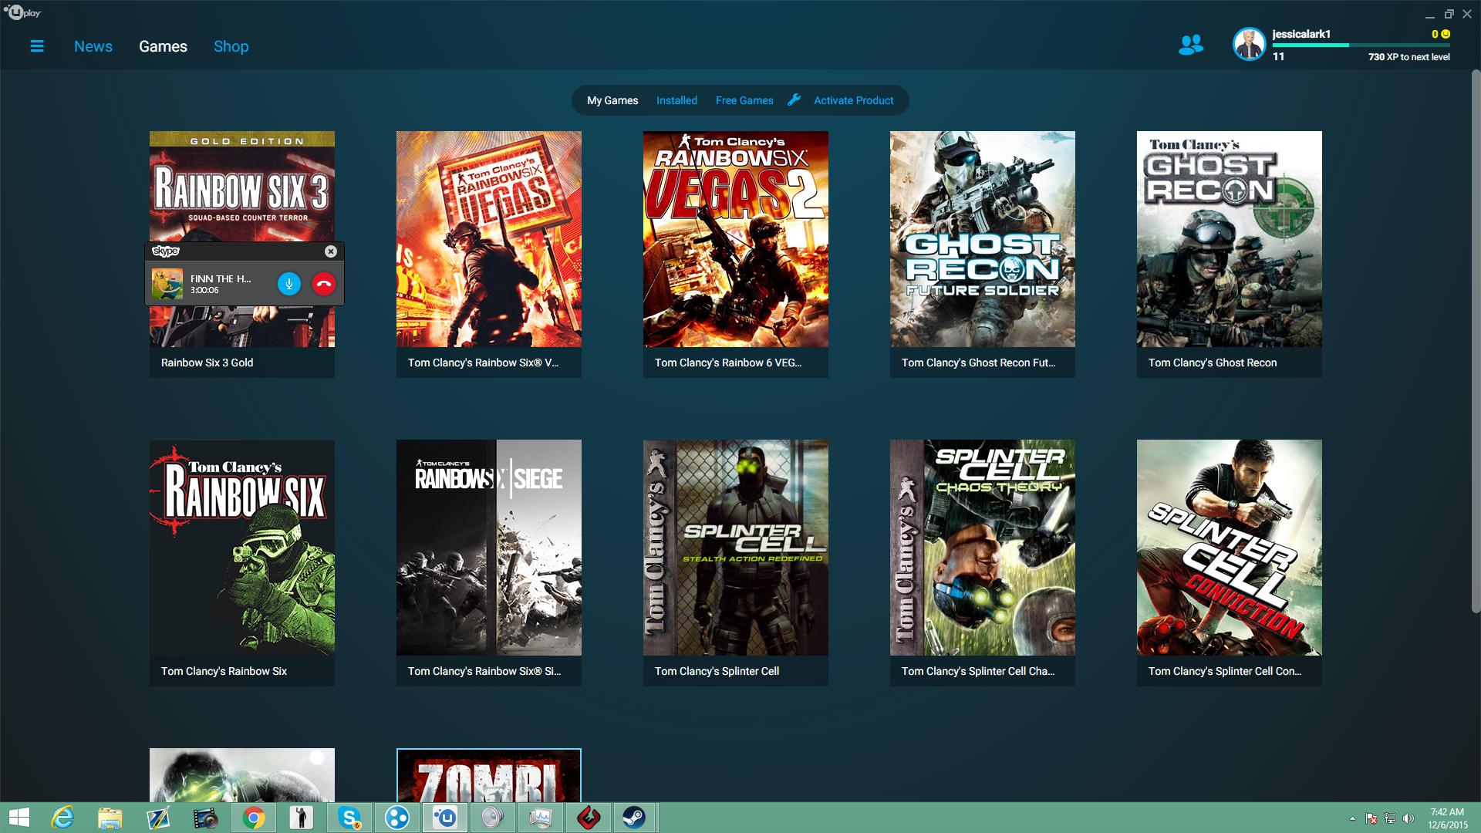
Task: Click the system tray volume icon
Action: point(1408,818)
